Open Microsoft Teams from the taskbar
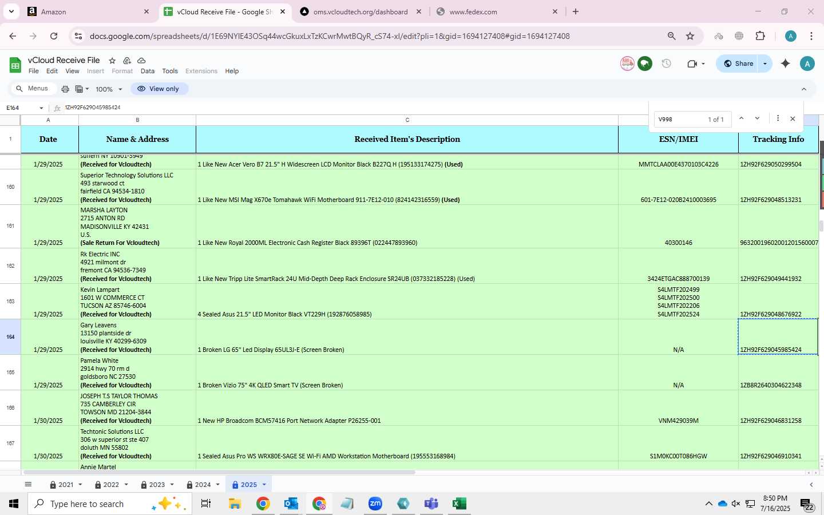Screen dimensions: 824x515 (x=431, y=504)
